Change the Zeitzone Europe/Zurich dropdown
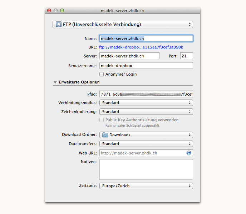Screen dimensions: 246x214 coord(146,186)
